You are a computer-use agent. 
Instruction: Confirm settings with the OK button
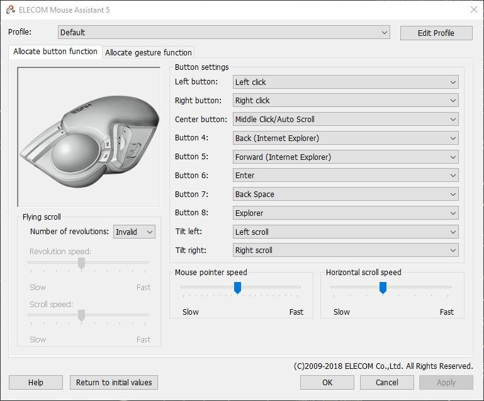click(x=327, y=383)
